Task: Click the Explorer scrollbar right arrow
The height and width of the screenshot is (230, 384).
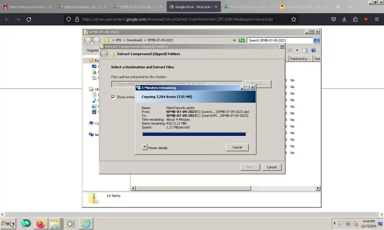Action: click(x=318, y=188)
